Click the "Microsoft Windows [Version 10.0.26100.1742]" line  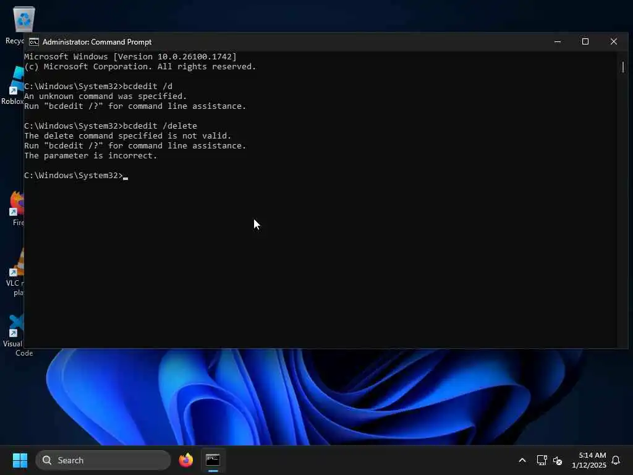click(130, 56)
